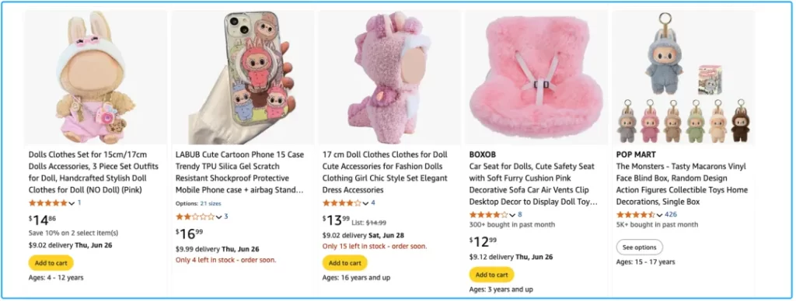Click See options for POP MART item
The image size is (796, 301).
[639, 247]
